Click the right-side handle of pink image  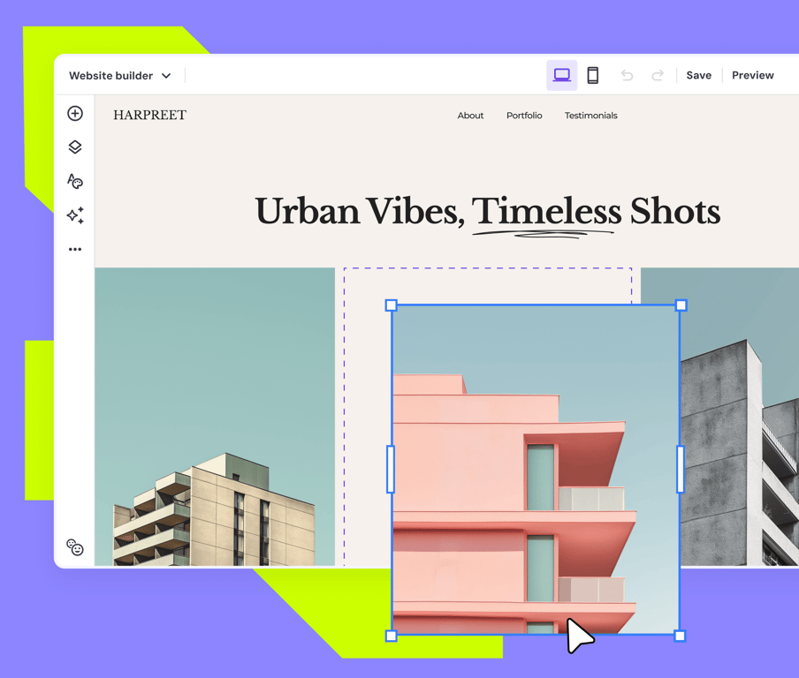pos(681,470)
